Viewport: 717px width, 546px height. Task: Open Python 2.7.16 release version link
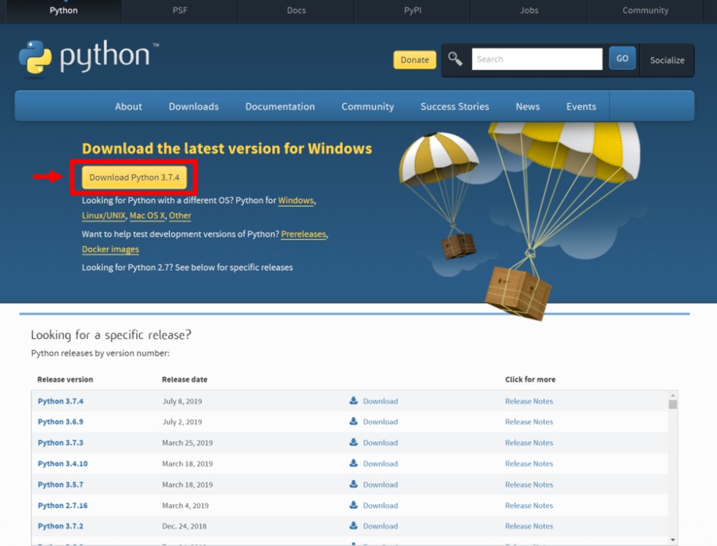click(x=63, y=505)
